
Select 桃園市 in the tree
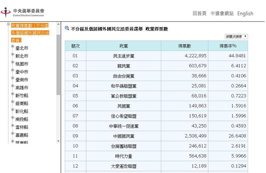22,64
